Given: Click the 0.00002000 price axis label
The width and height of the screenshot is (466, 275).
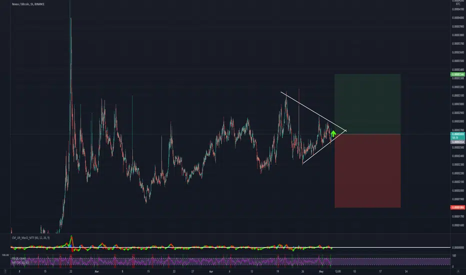Looking at the screenshot, I should tap(458, 190).
